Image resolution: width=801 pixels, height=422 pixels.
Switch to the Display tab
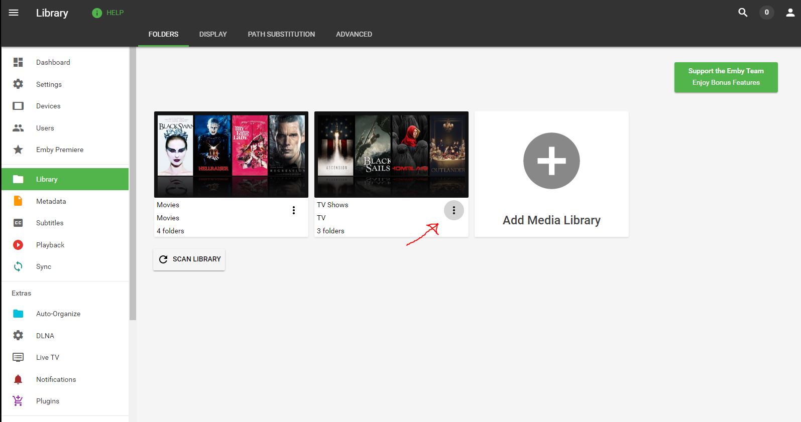click(213, 34)
